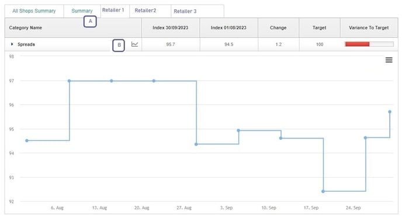Open the Retailer 3 tab
The image size is (402, 217).
(x=185, y=11)
